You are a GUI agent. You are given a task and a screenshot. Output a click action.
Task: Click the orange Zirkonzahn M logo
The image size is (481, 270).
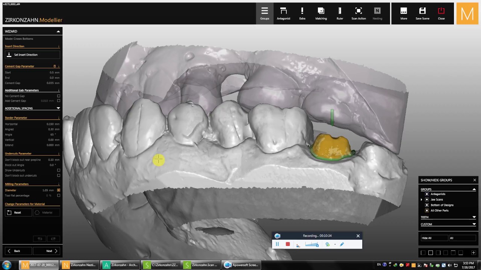click(x=467, y=14)
